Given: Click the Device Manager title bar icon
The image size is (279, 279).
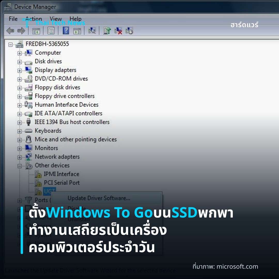Looking at the screenshot, I should coord(8,7).
